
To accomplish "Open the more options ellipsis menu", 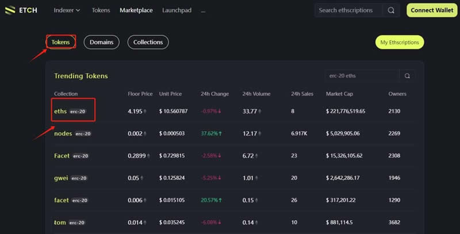I will point(203,10).
